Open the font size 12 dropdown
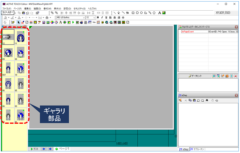Viewport: 240px width, 153px height. point(91,17)
